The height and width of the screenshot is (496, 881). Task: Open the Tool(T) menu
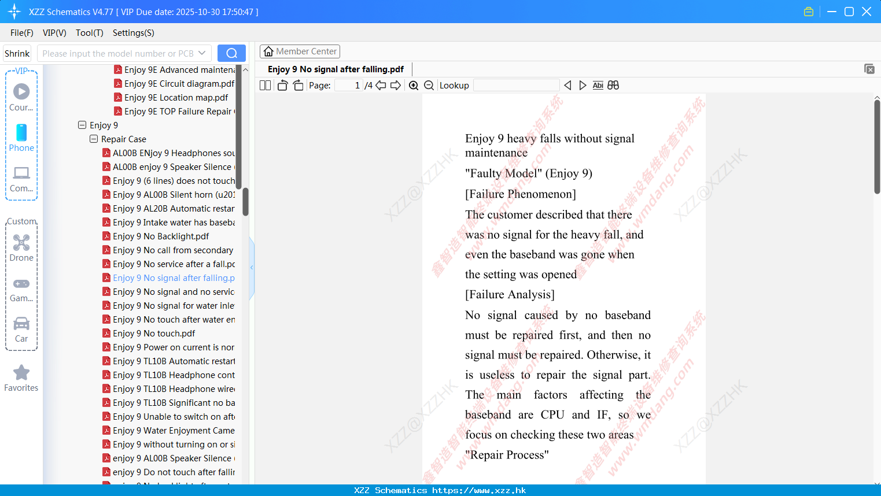coord(90,33)
